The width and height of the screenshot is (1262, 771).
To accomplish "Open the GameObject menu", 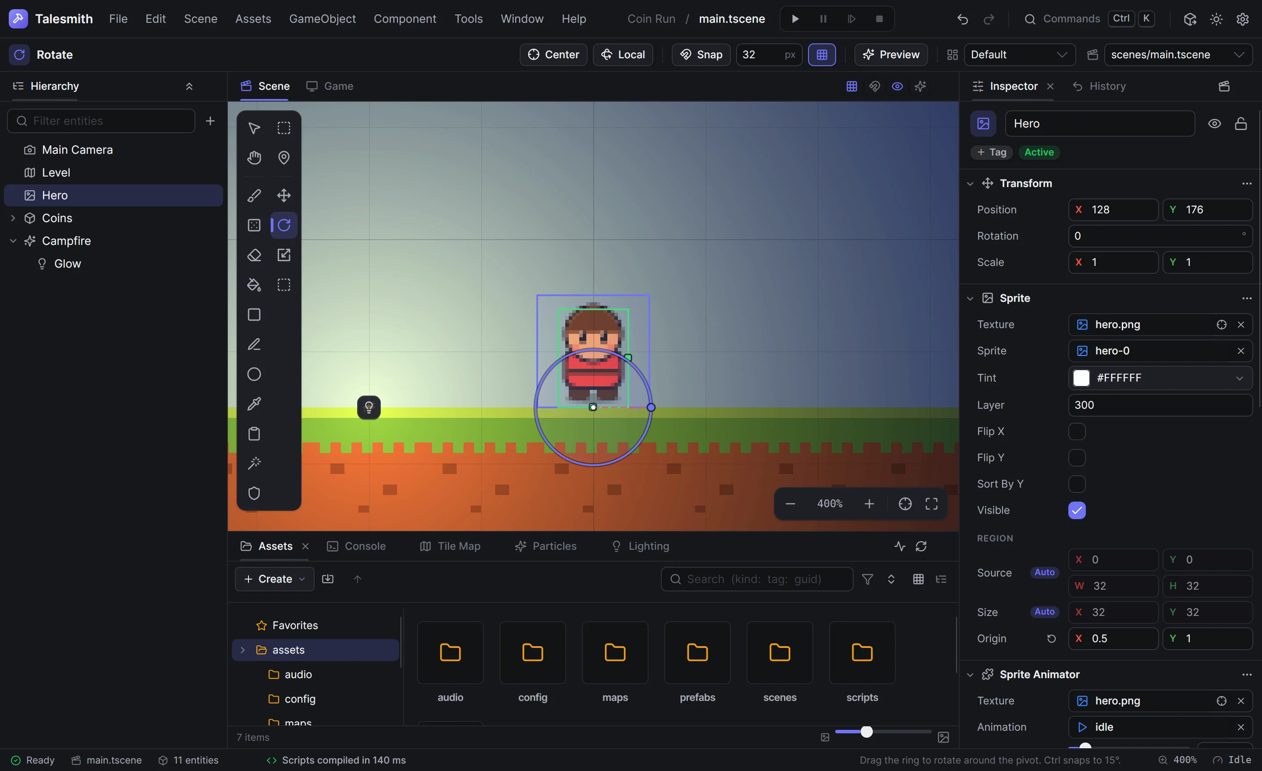I will (322, 19).
